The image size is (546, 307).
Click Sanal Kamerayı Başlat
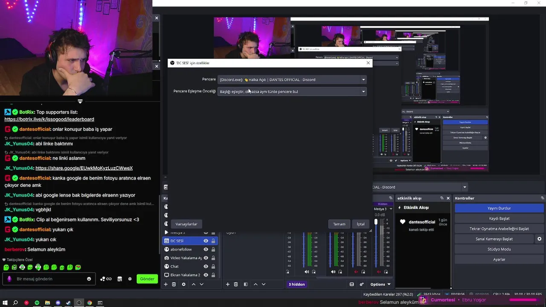pos(495,239)
